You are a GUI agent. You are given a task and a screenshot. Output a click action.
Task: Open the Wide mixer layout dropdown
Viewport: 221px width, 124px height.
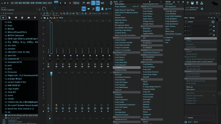coord(65,18)
